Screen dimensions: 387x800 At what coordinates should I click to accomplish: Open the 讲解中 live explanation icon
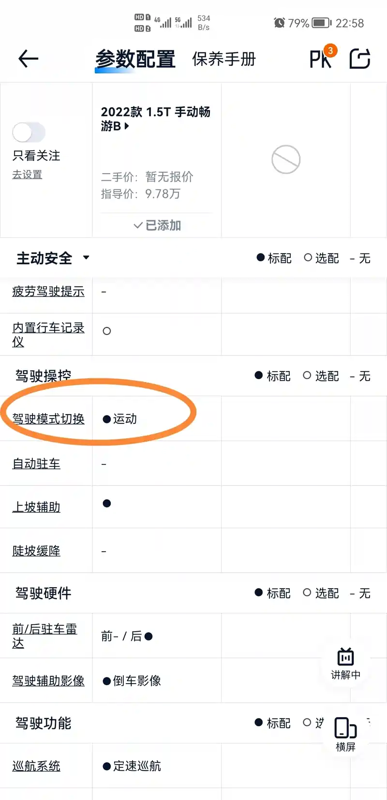345,663
